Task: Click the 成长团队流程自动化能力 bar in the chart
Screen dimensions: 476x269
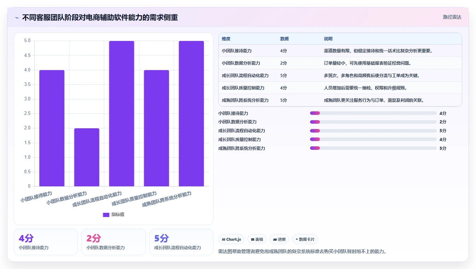Action: [121, 113]
